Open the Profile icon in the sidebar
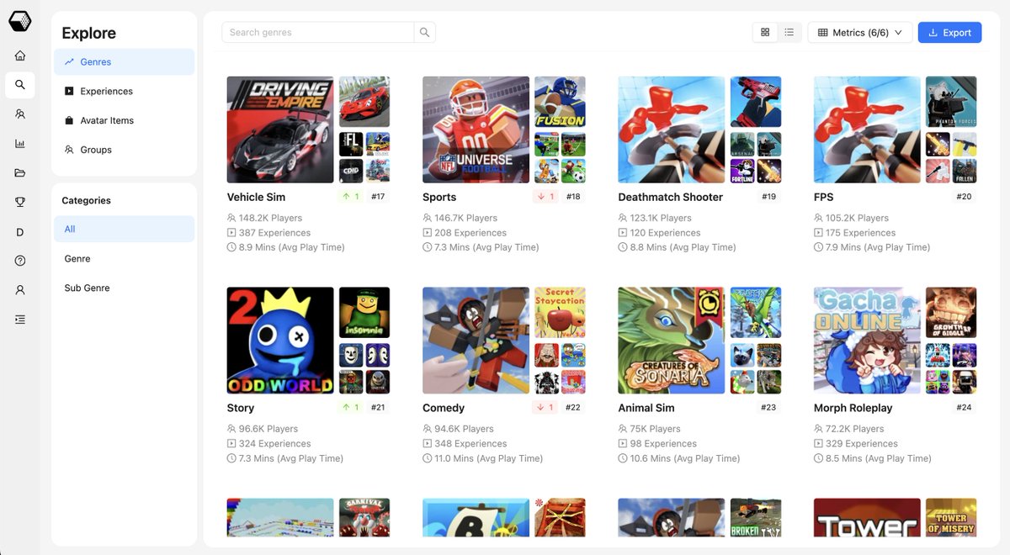This screenshot has height=555, width=1010. click(x=20, y=288)
